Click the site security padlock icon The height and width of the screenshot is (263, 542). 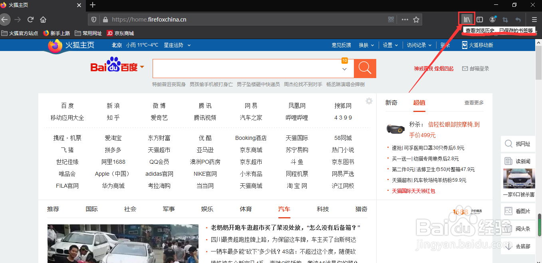pos(105,20)
